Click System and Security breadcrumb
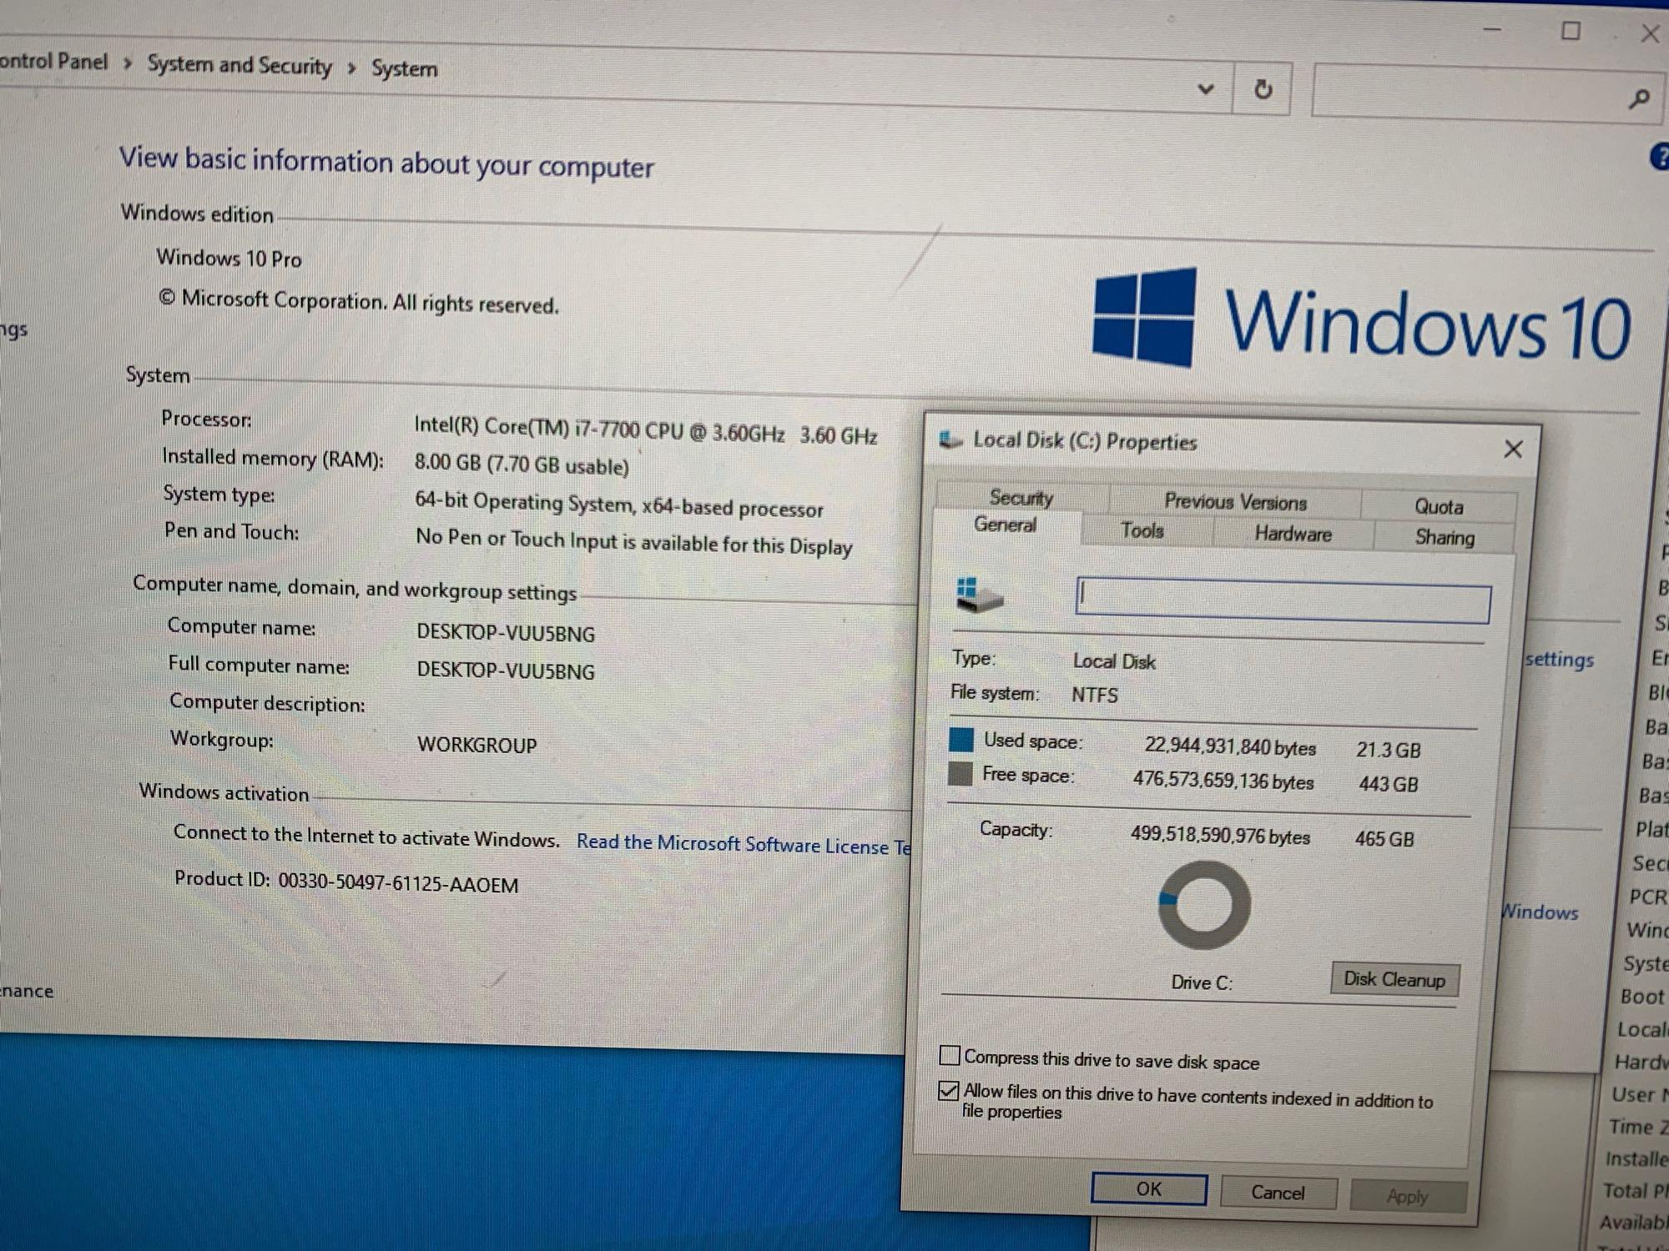 coord(240,65)
